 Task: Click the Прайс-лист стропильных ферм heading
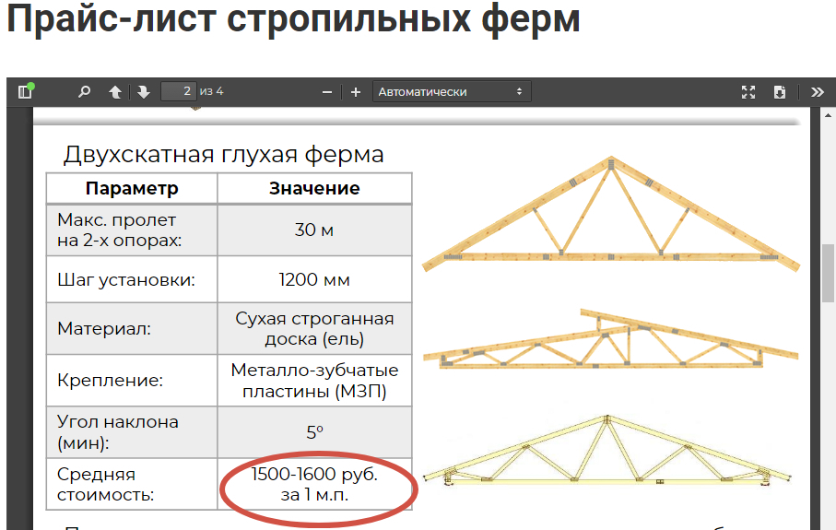coord(293,19)
